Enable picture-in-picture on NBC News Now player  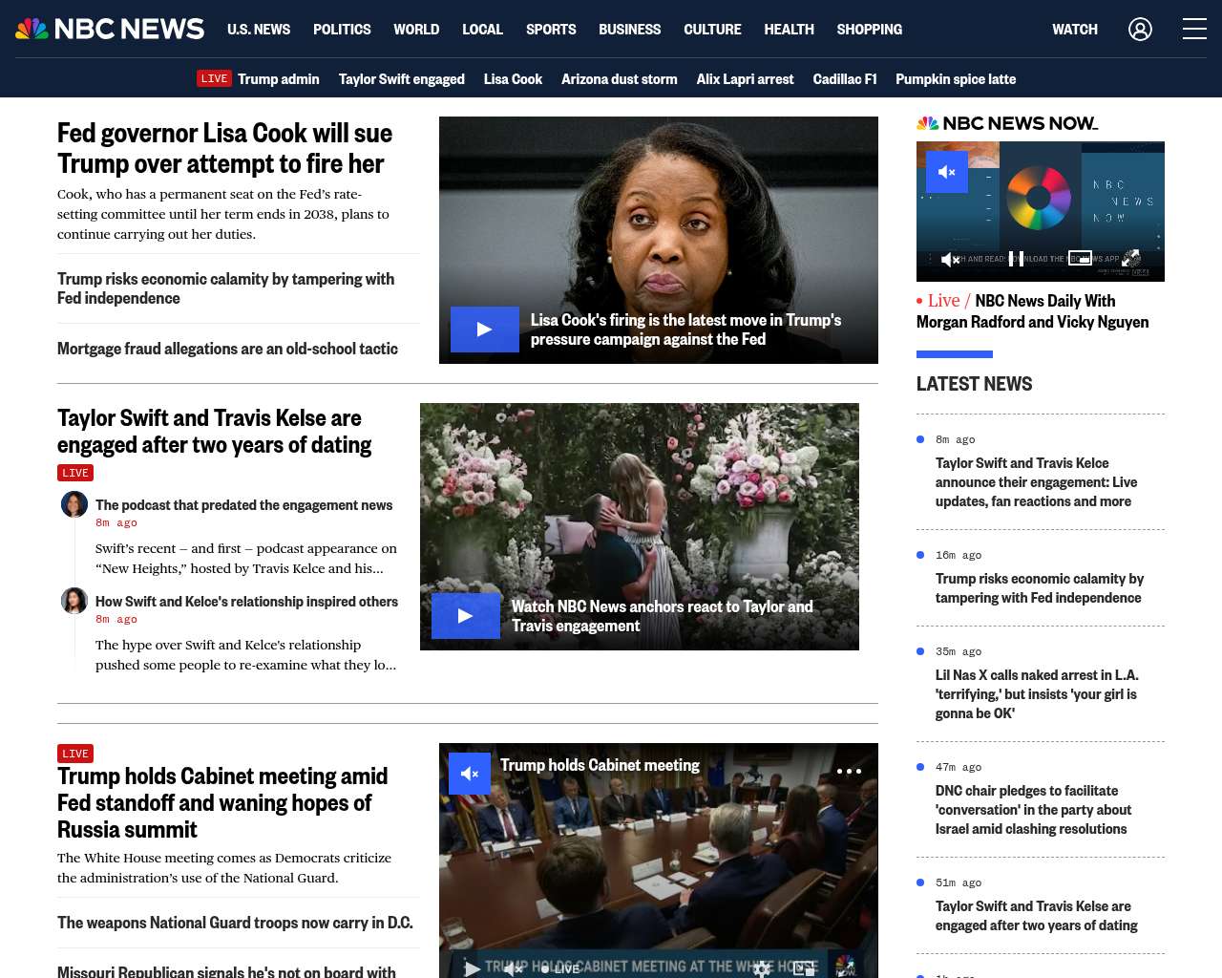click(x=1080, y=258)
